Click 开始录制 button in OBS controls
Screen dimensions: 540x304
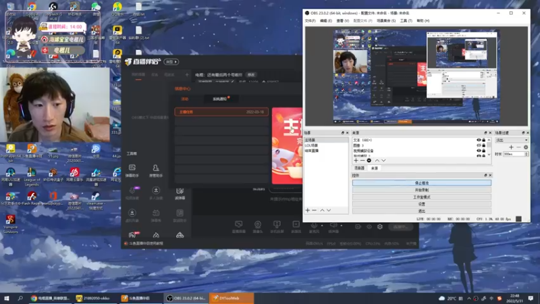tap(422, 190)
